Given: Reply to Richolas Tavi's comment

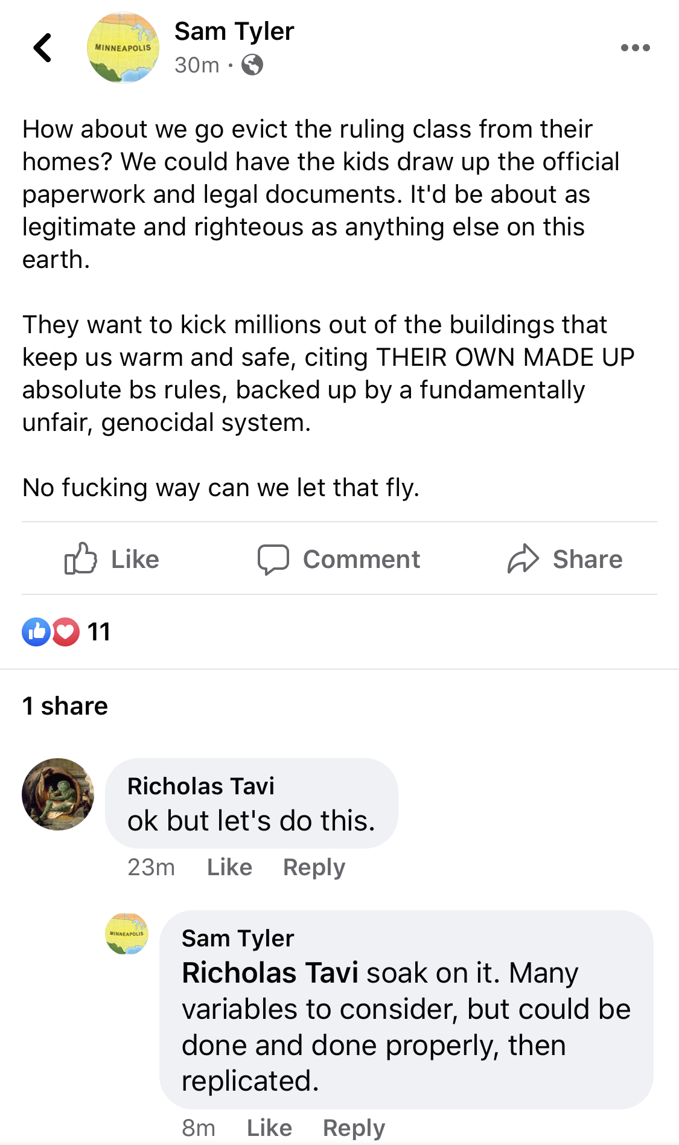Looking at the screenshot, I should point(314,867).
